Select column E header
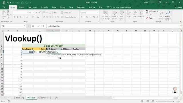183x103 pixels. tap(53, 31)
